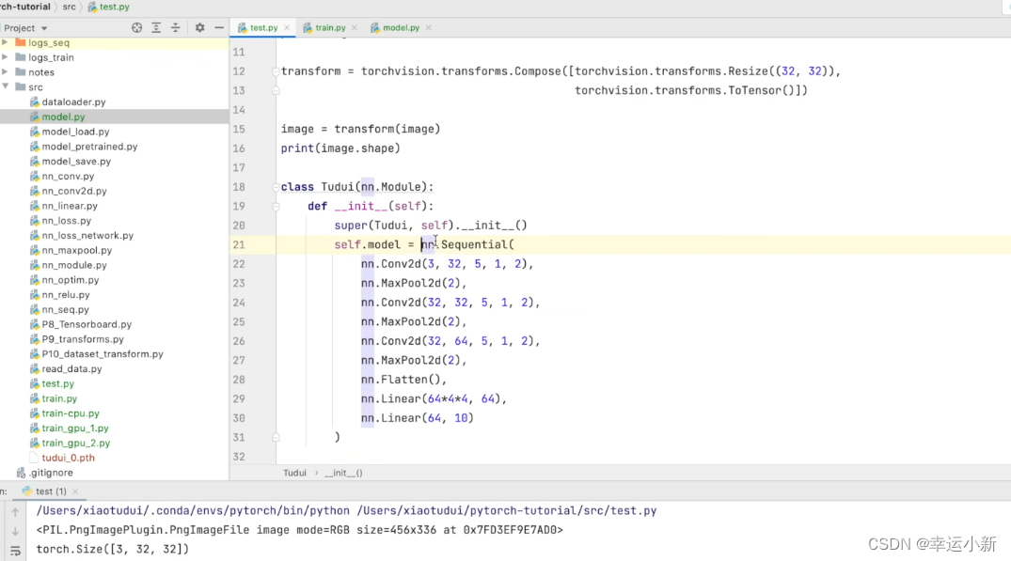
Task: Click the down arrow in Run console
Action: (x=15, y=531)
